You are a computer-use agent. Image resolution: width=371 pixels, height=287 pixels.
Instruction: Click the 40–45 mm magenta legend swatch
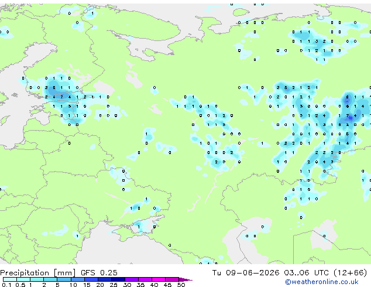(159, 279)
